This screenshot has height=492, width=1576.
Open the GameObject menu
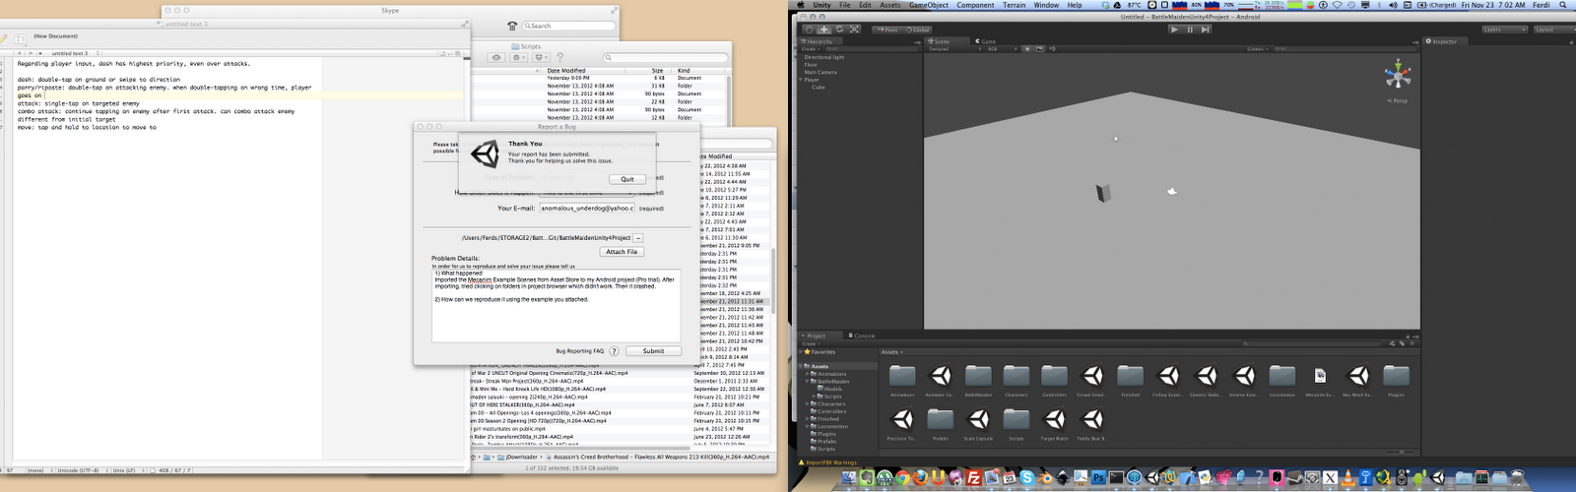929,5
